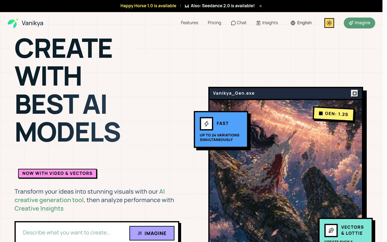Screen dimensions: 387x242
Task: Open the Creative Insights link
Action: (x=39, y=208)
